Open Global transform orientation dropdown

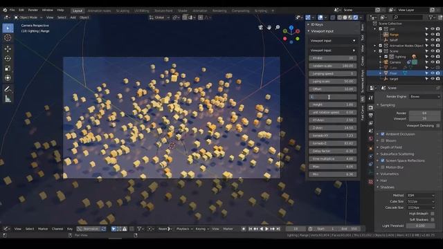coord(159,17)
